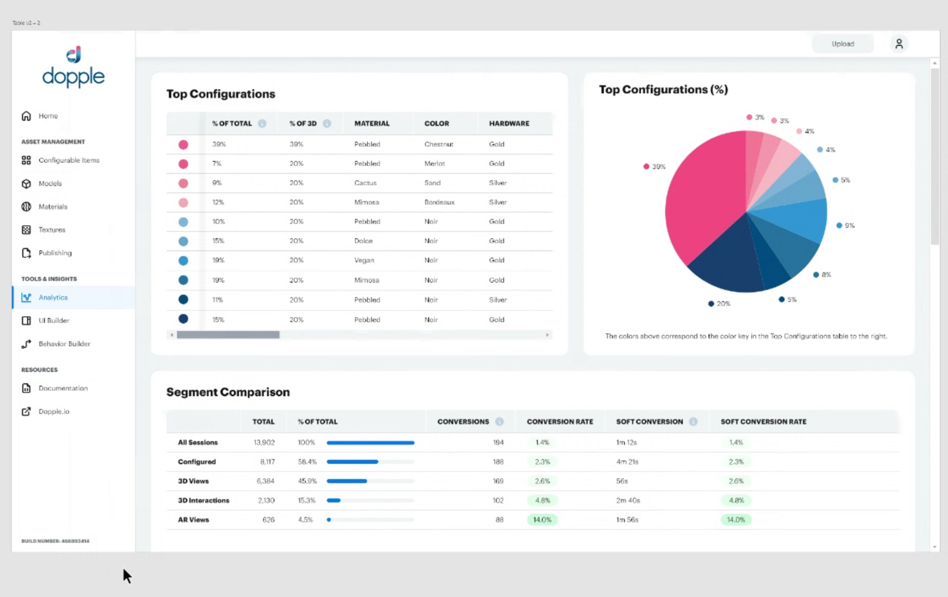
Task: Click the info icon beside CONVERSIONS header
Action: tap(499, 422)
